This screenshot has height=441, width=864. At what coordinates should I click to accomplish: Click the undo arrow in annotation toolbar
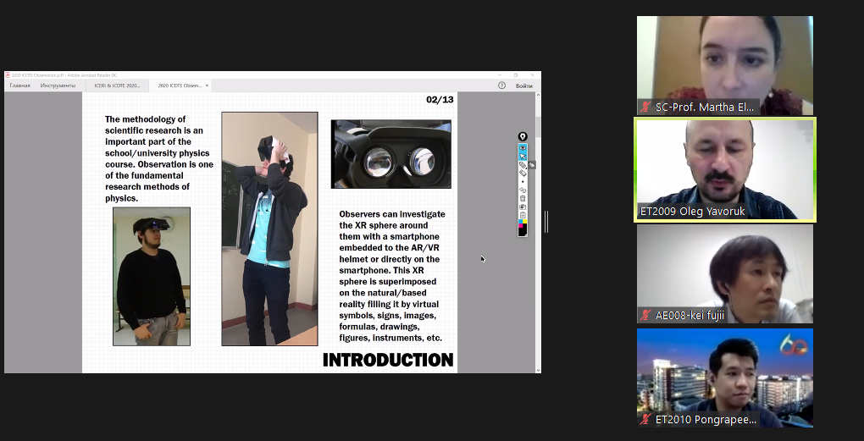point(523,190)
